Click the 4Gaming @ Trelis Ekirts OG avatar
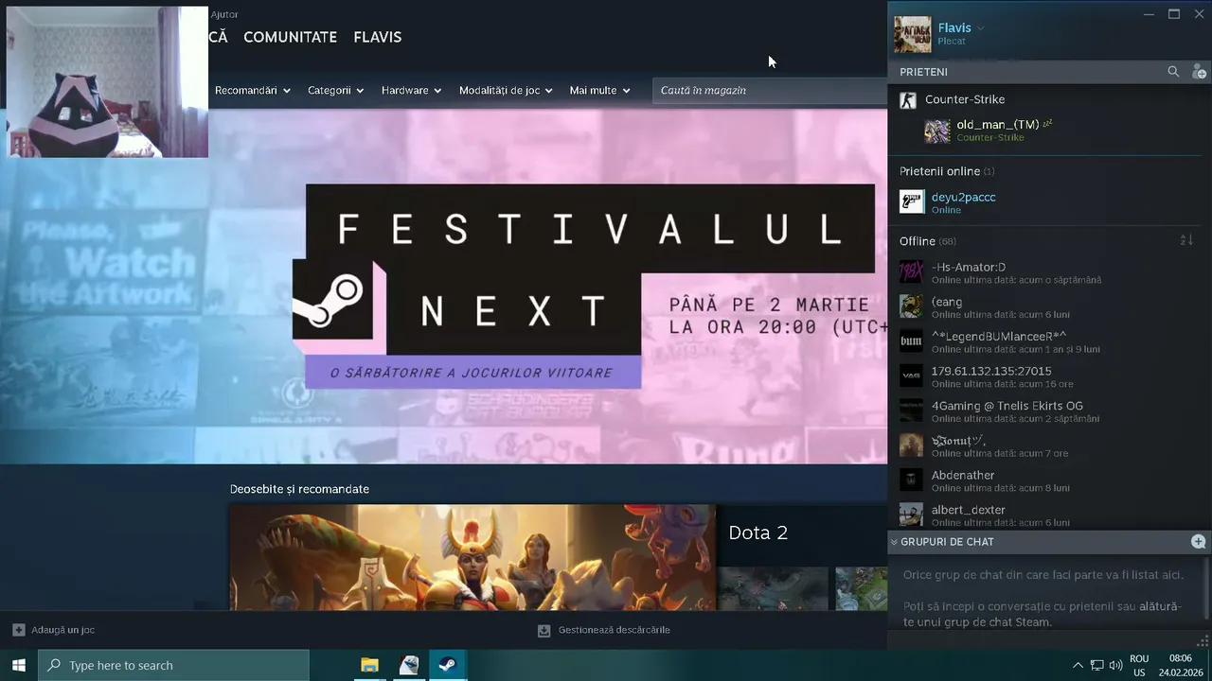1212x681 pixels. pos(911,410)
